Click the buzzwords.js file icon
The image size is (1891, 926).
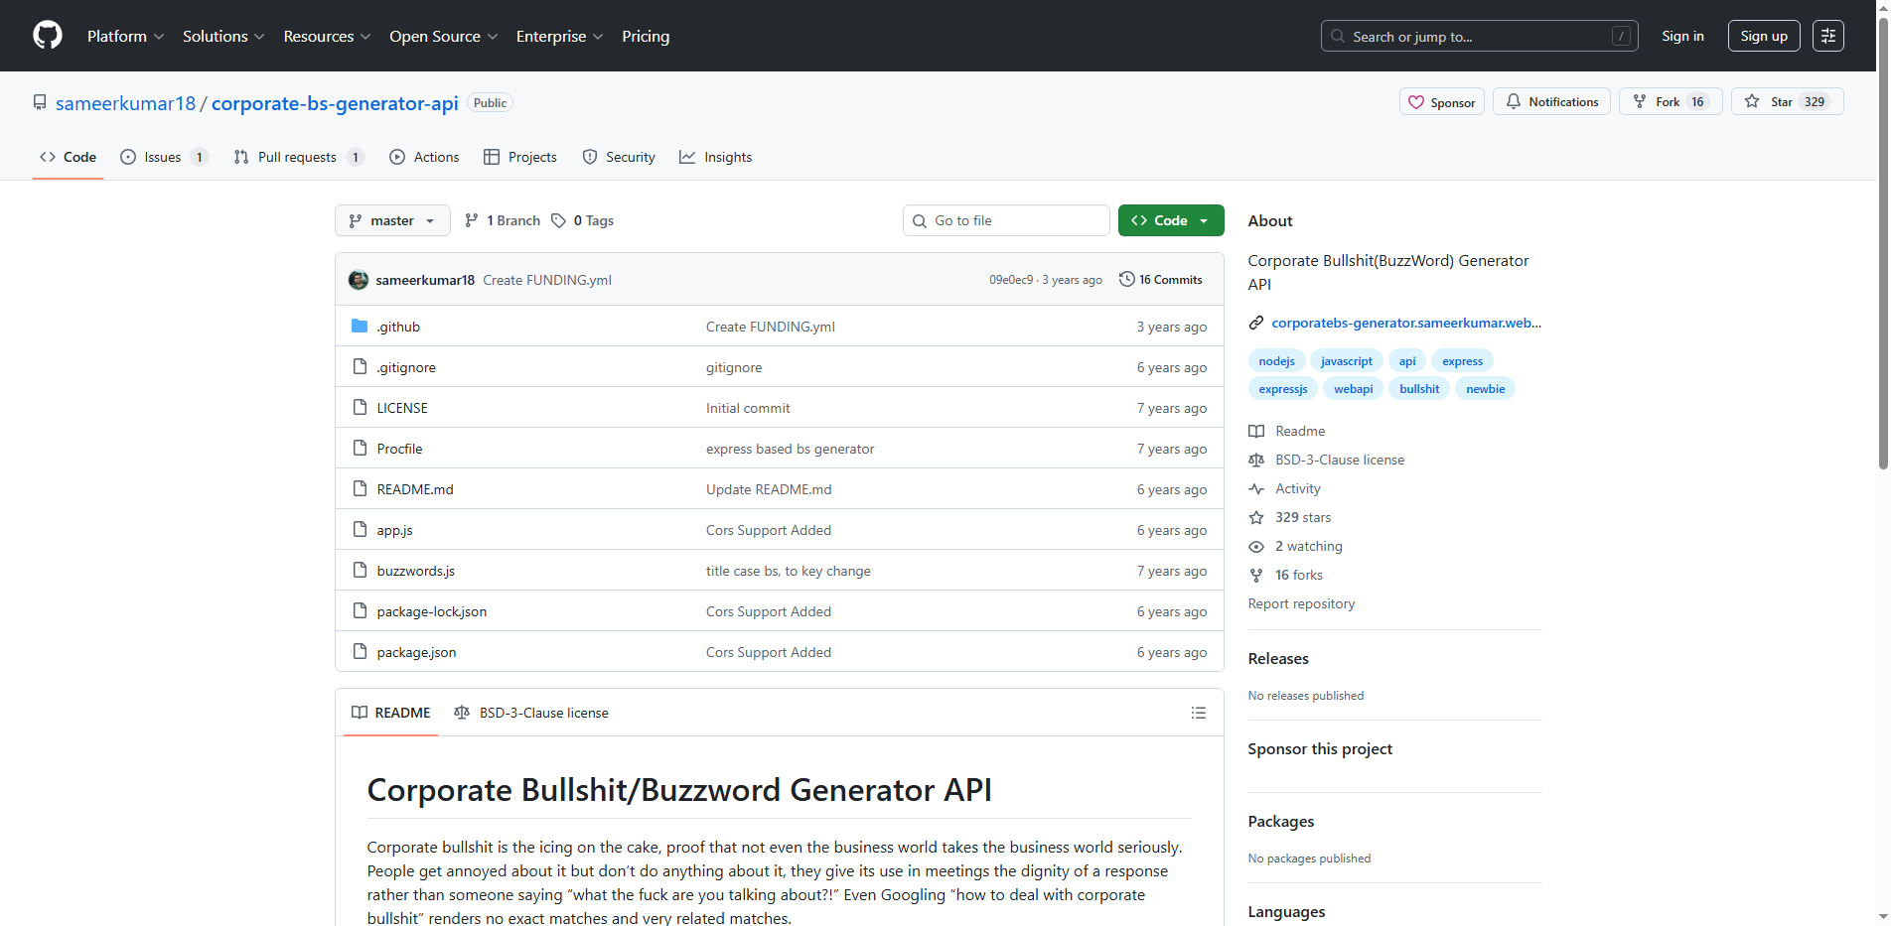pyautogui.click(x=360, y=570)
